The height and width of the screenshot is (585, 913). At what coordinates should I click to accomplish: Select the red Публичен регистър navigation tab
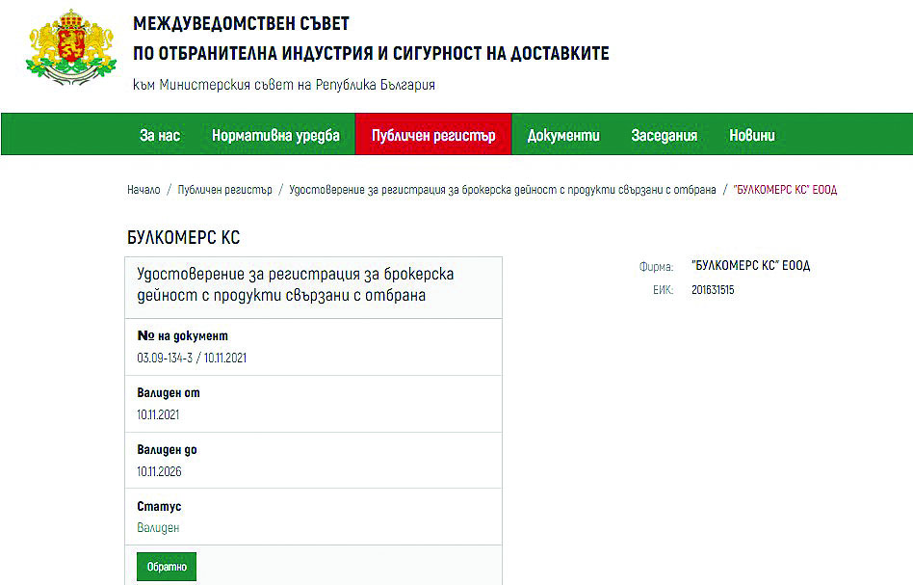[433, 135]
